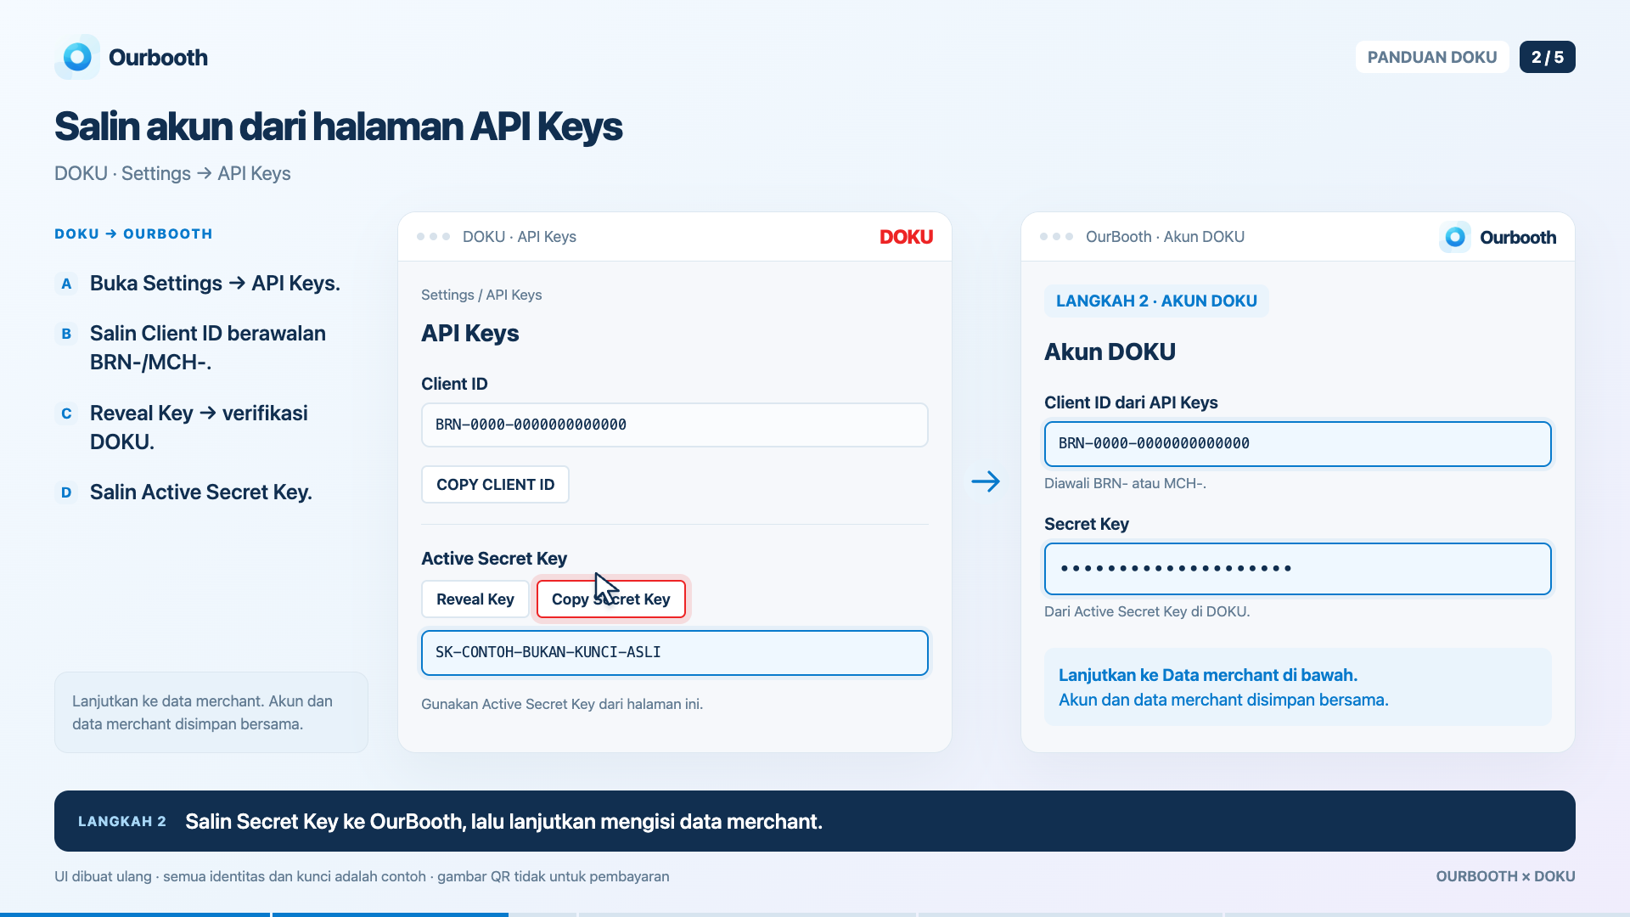Click the 'Salin akun dari halaman API Keys' heading
1630x917 pixels.
pos(338,127)
